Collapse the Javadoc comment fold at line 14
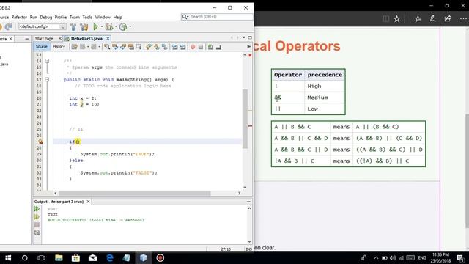This screenshot has width=469, height=264. (x=47, y=61)
